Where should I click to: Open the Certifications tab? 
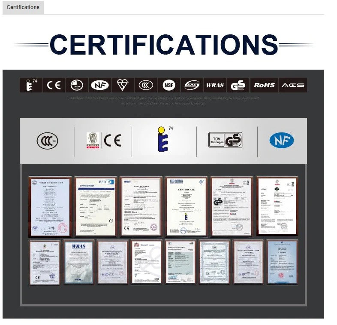[23, 7]
